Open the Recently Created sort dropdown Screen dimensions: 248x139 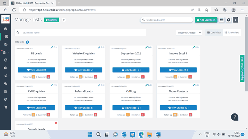(x=189, y=33)
